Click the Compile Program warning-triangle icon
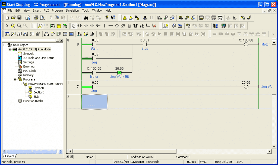The height and width of the screenshot is (165, 278). coord(125,18)
